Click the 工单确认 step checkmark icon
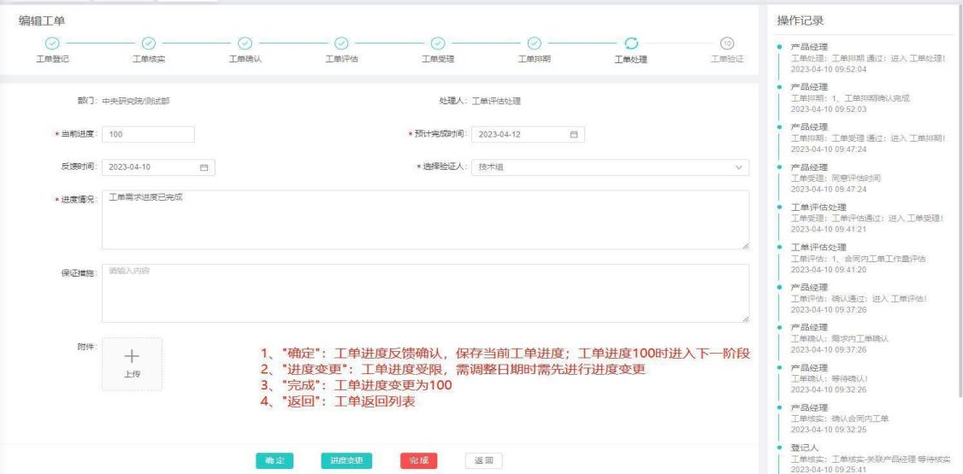This screenshot has width=963, height=474. 245,43
